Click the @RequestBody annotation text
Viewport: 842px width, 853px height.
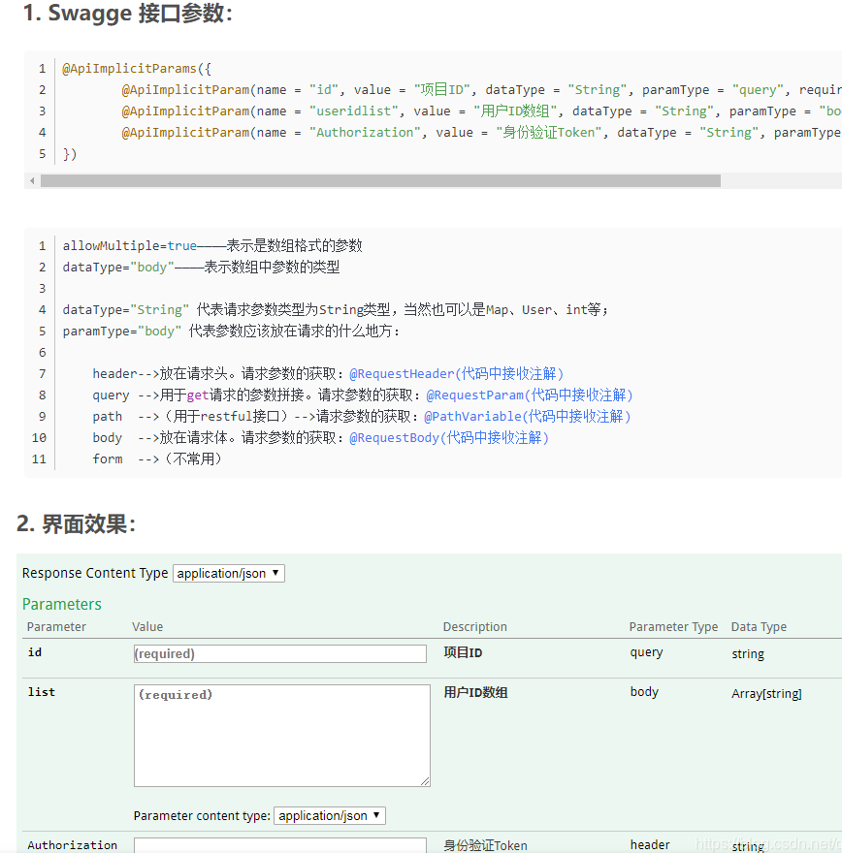click(x=449, y=437)
